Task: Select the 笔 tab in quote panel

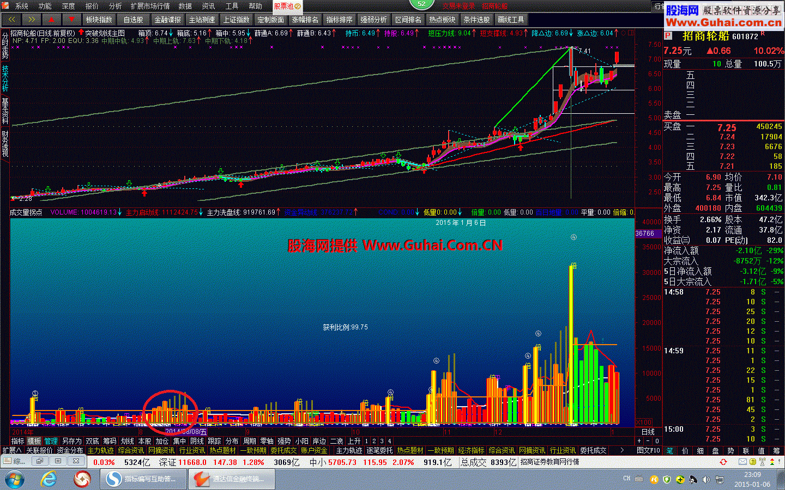Action: (x=669, y=450)
